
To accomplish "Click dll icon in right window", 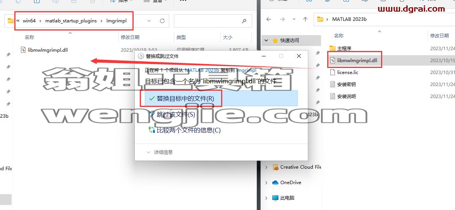I will tap(333, 60).
